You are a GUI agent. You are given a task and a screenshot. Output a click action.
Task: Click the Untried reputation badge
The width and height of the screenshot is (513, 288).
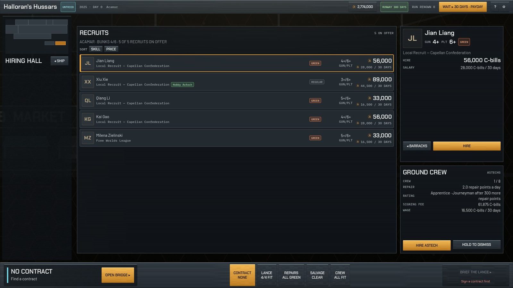pos(68,7)
